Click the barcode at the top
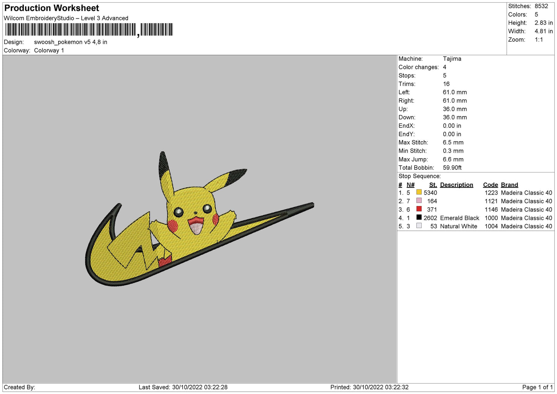This screenshot has width=557, height=394. 89,30
